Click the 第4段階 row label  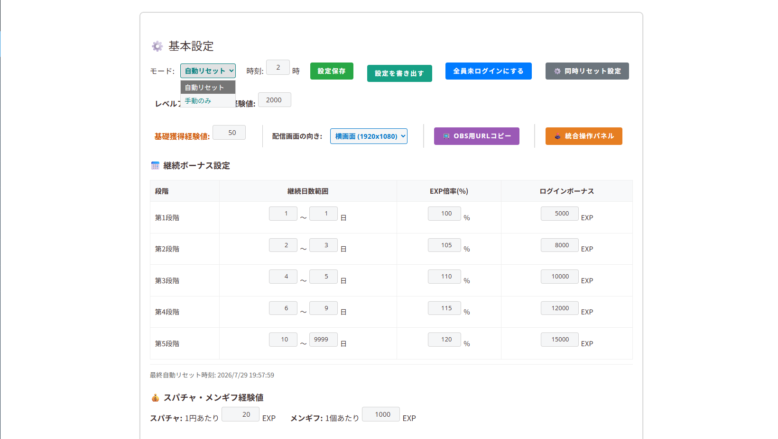(x=167, y=312)
